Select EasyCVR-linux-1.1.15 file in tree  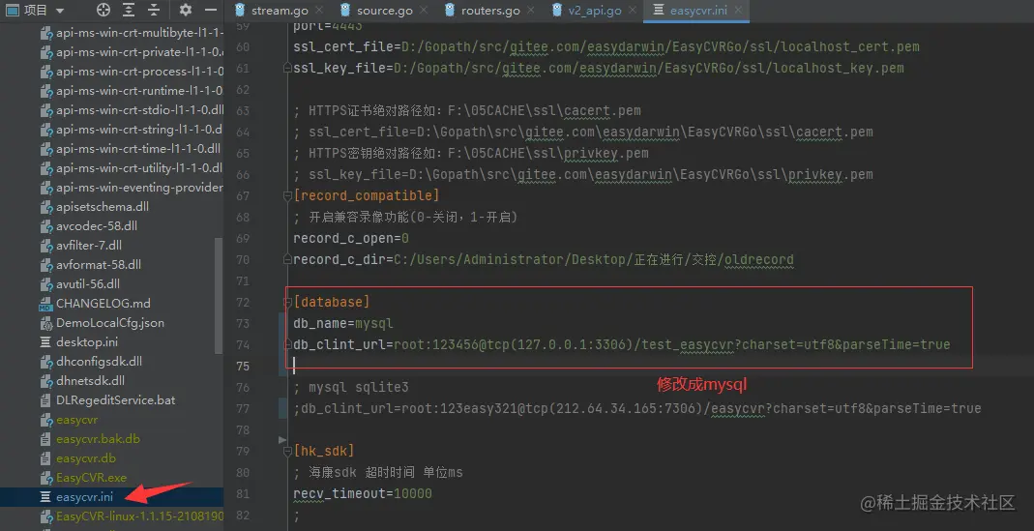[140, 516]
